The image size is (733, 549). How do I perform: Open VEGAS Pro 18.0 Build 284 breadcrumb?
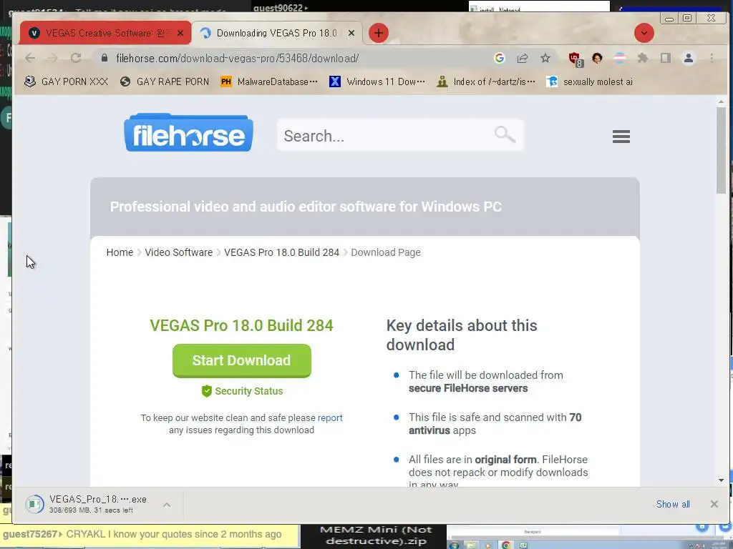click(x=281, y=252)
